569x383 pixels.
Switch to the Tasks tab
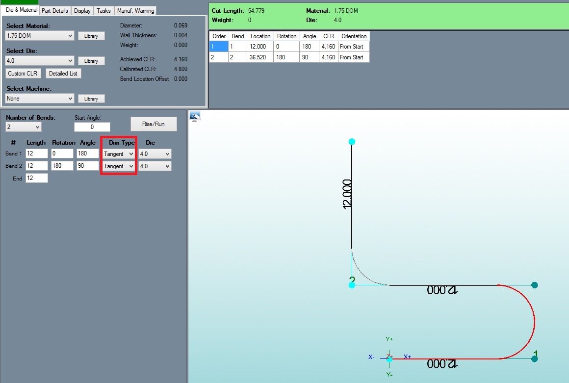point(103,10)
